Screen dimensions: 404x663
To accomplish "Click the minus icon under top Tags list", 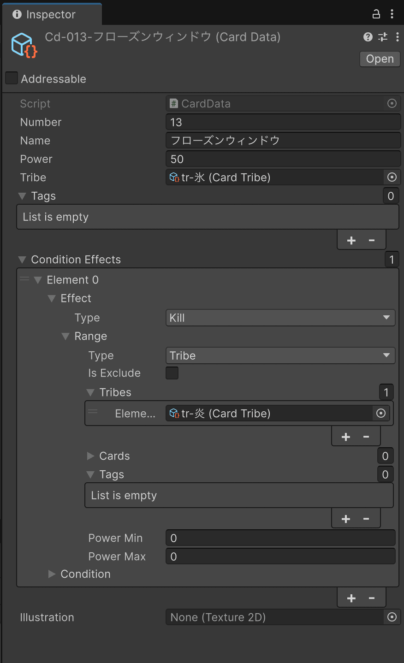I will coord(372,240).
